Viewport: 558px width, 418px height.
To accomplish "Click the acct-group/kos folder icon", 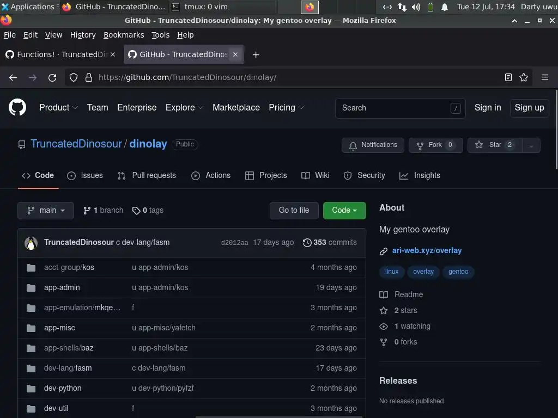I will click(x=31, y=268).
